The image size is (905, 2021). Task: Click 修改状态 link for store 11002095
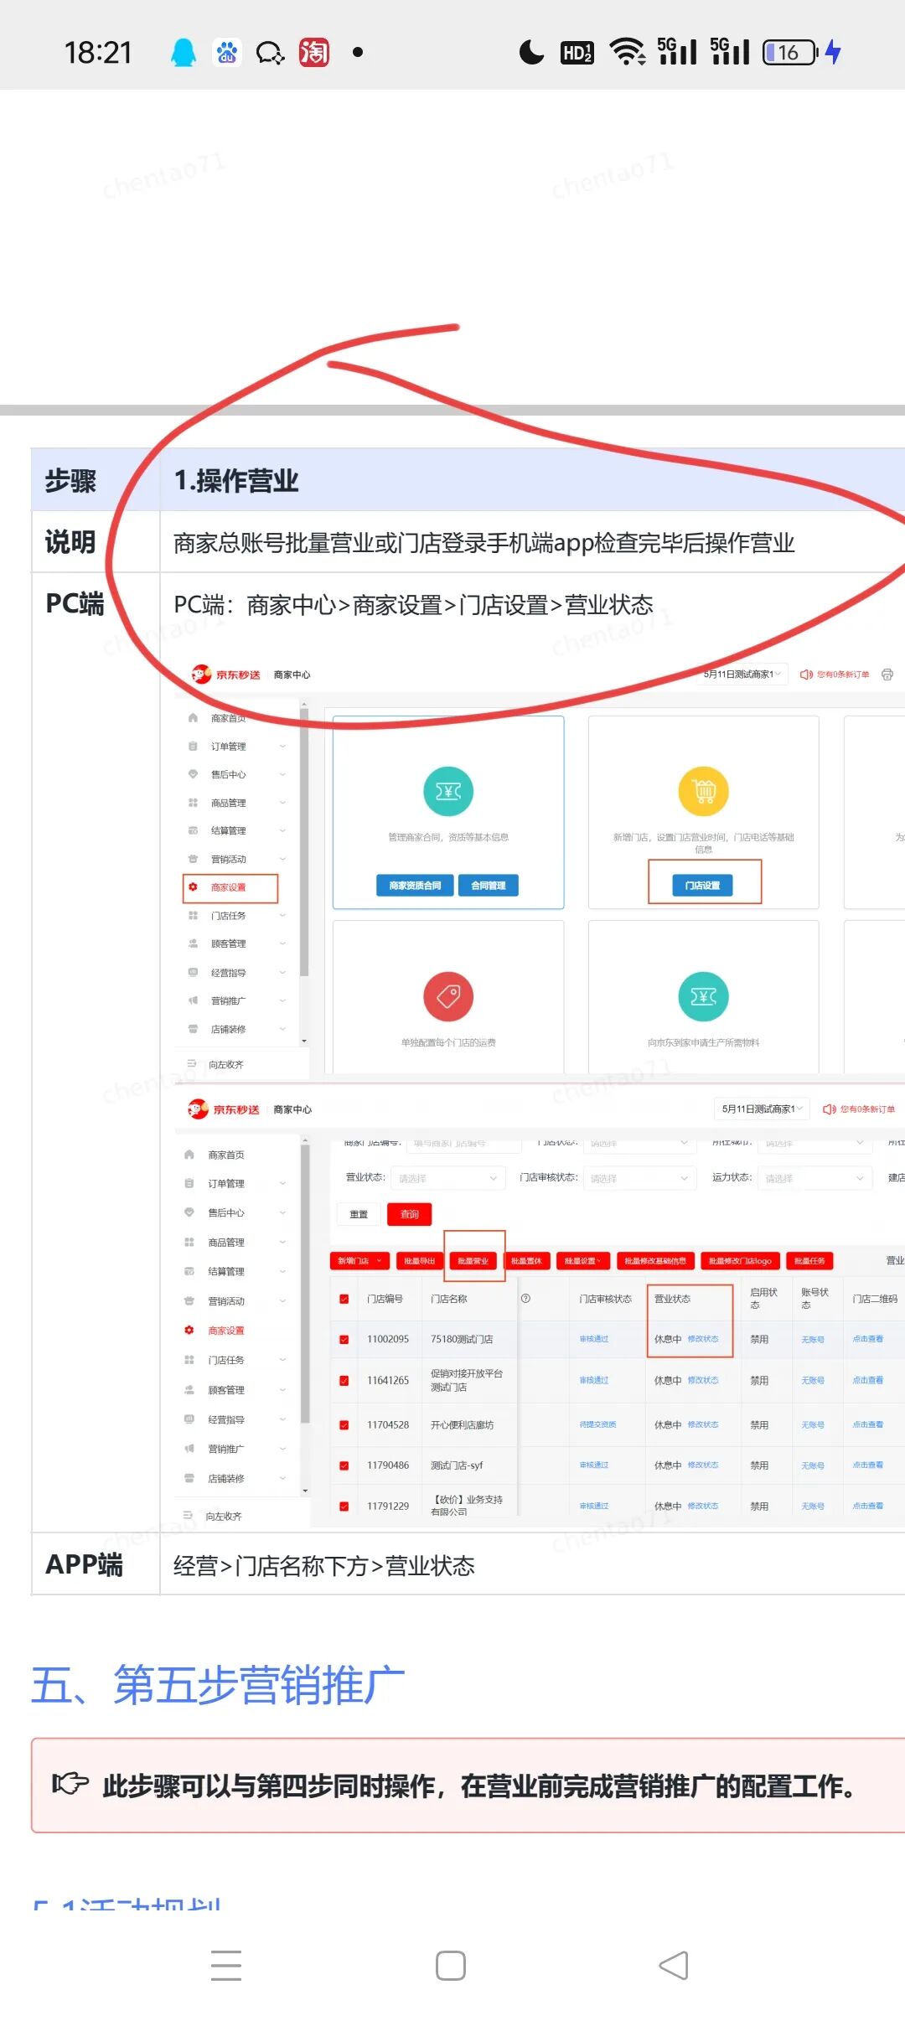click(x=703, y=1339)
